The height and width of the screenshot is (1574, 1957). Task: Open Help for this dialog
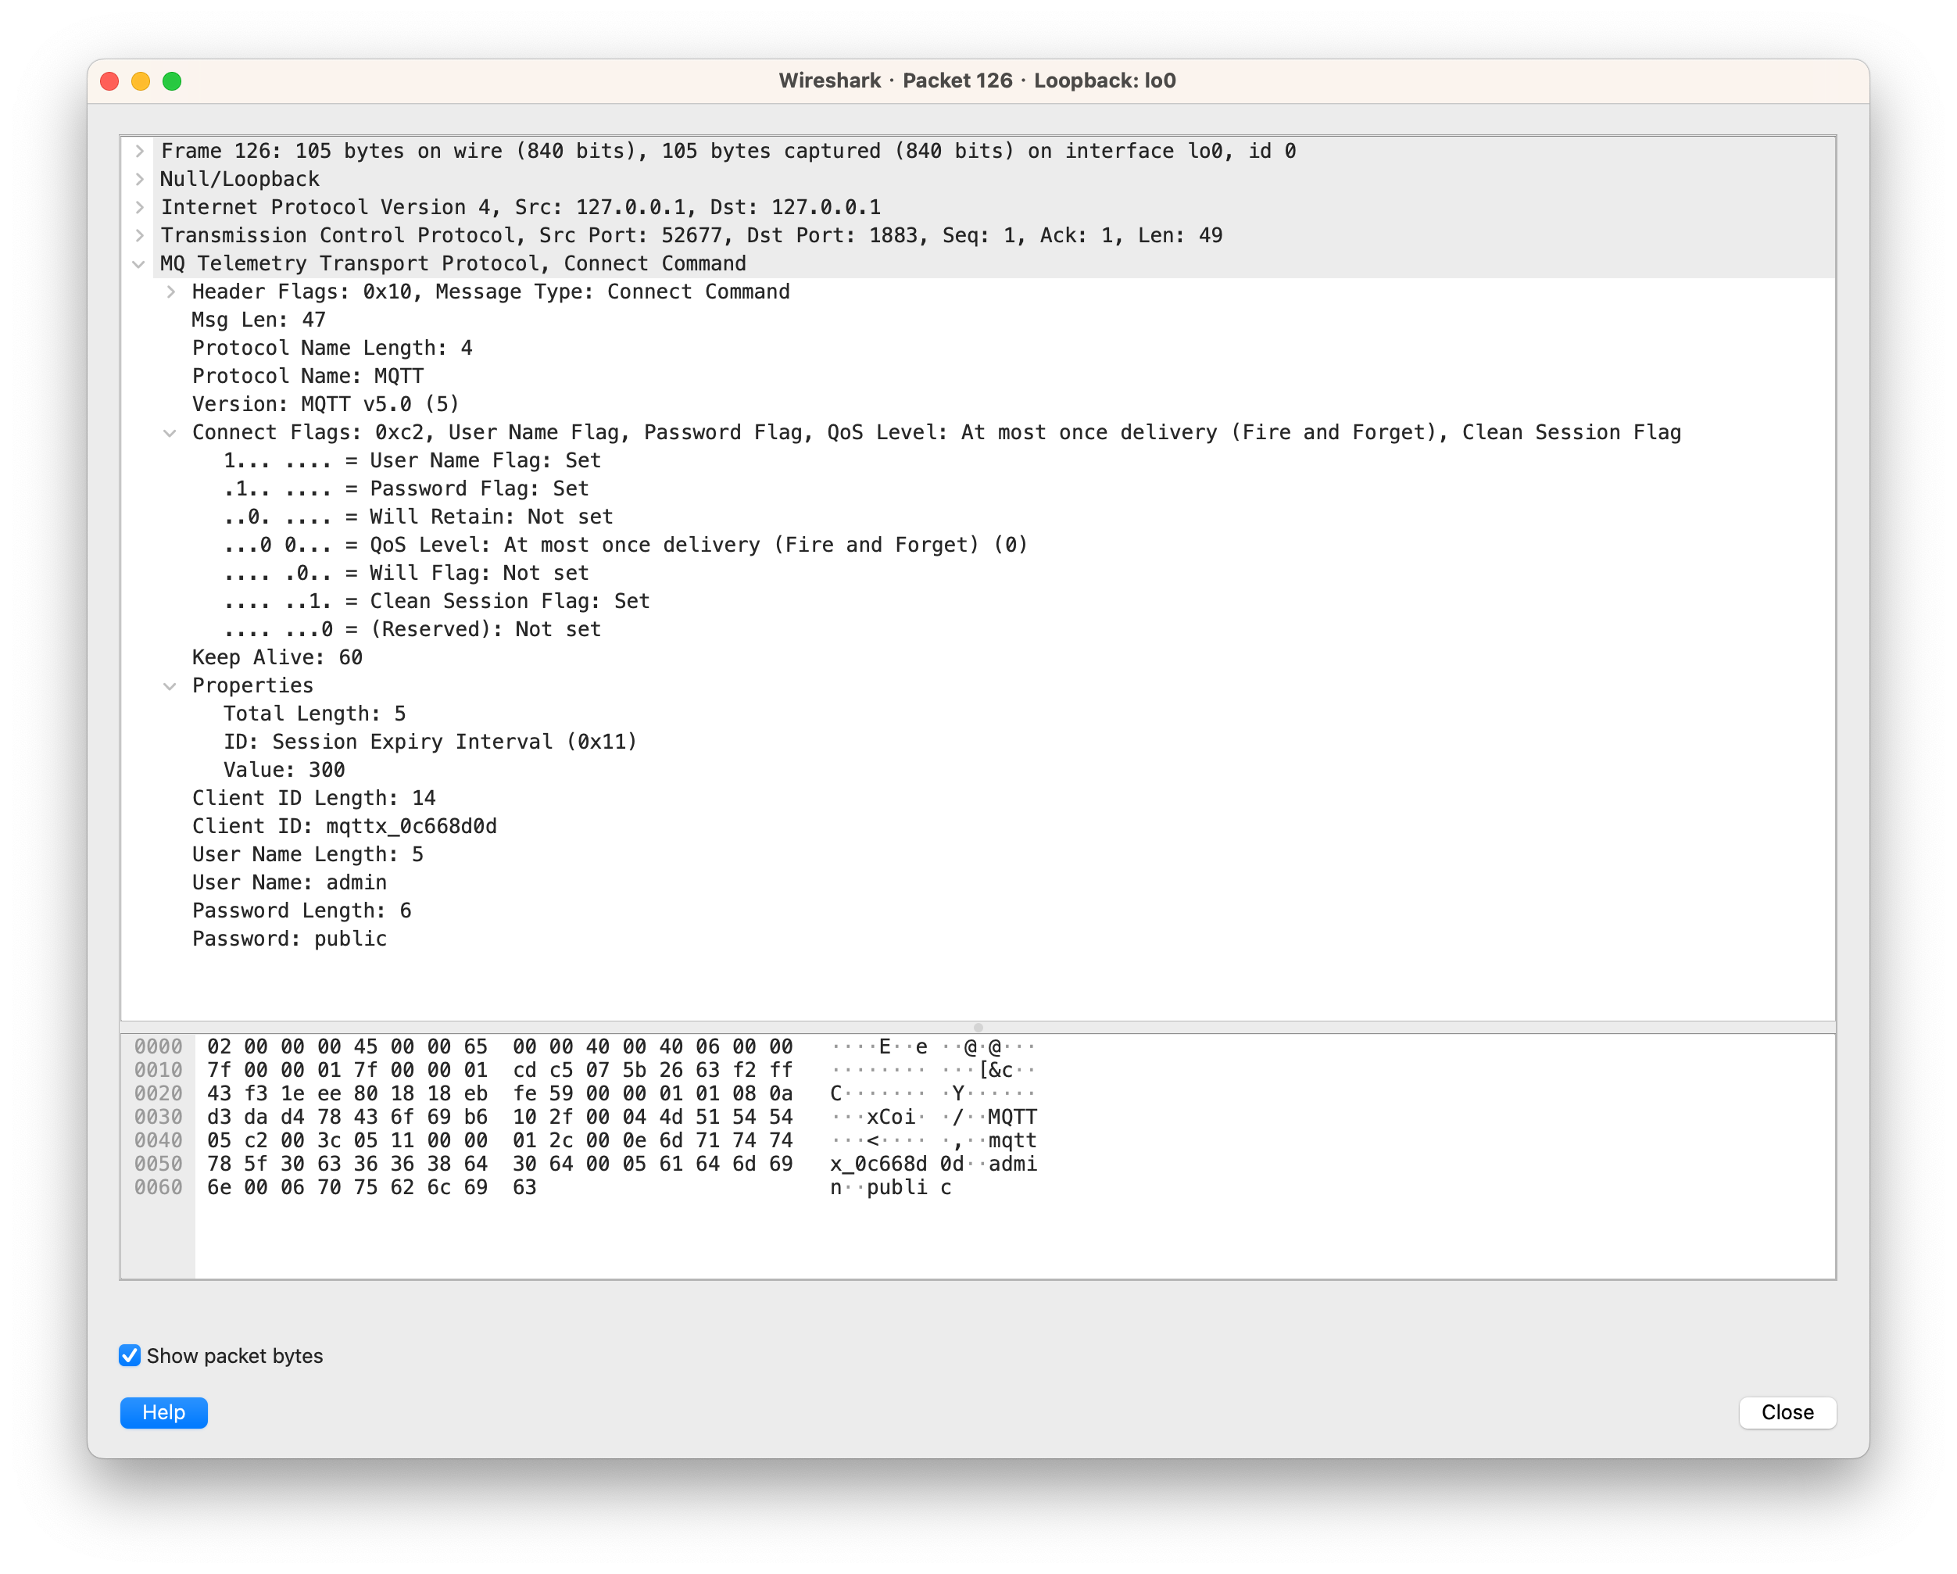(x=163, y=1412)
